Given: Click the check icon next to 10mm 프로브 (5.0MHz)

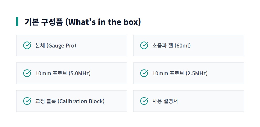Looking at the screenshot, I should click(27, 73).
